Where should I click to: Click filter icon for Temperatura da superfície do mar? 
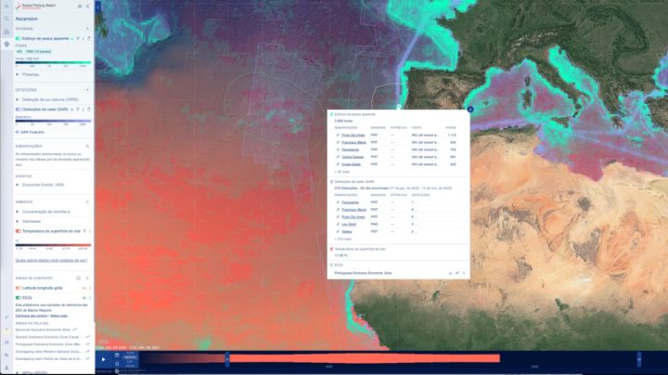coord(84,231)
